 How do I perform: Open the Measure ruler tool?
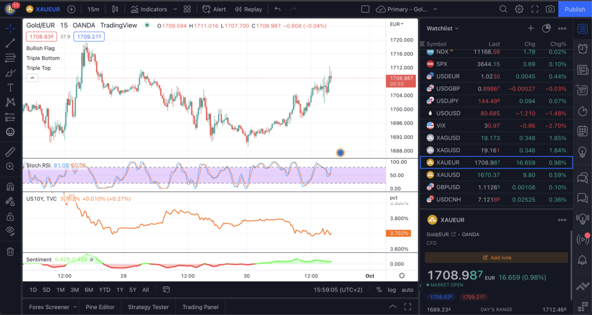tap(10, 152)
